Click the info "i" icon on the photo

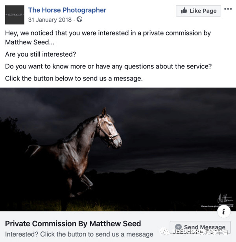[224, 212]
